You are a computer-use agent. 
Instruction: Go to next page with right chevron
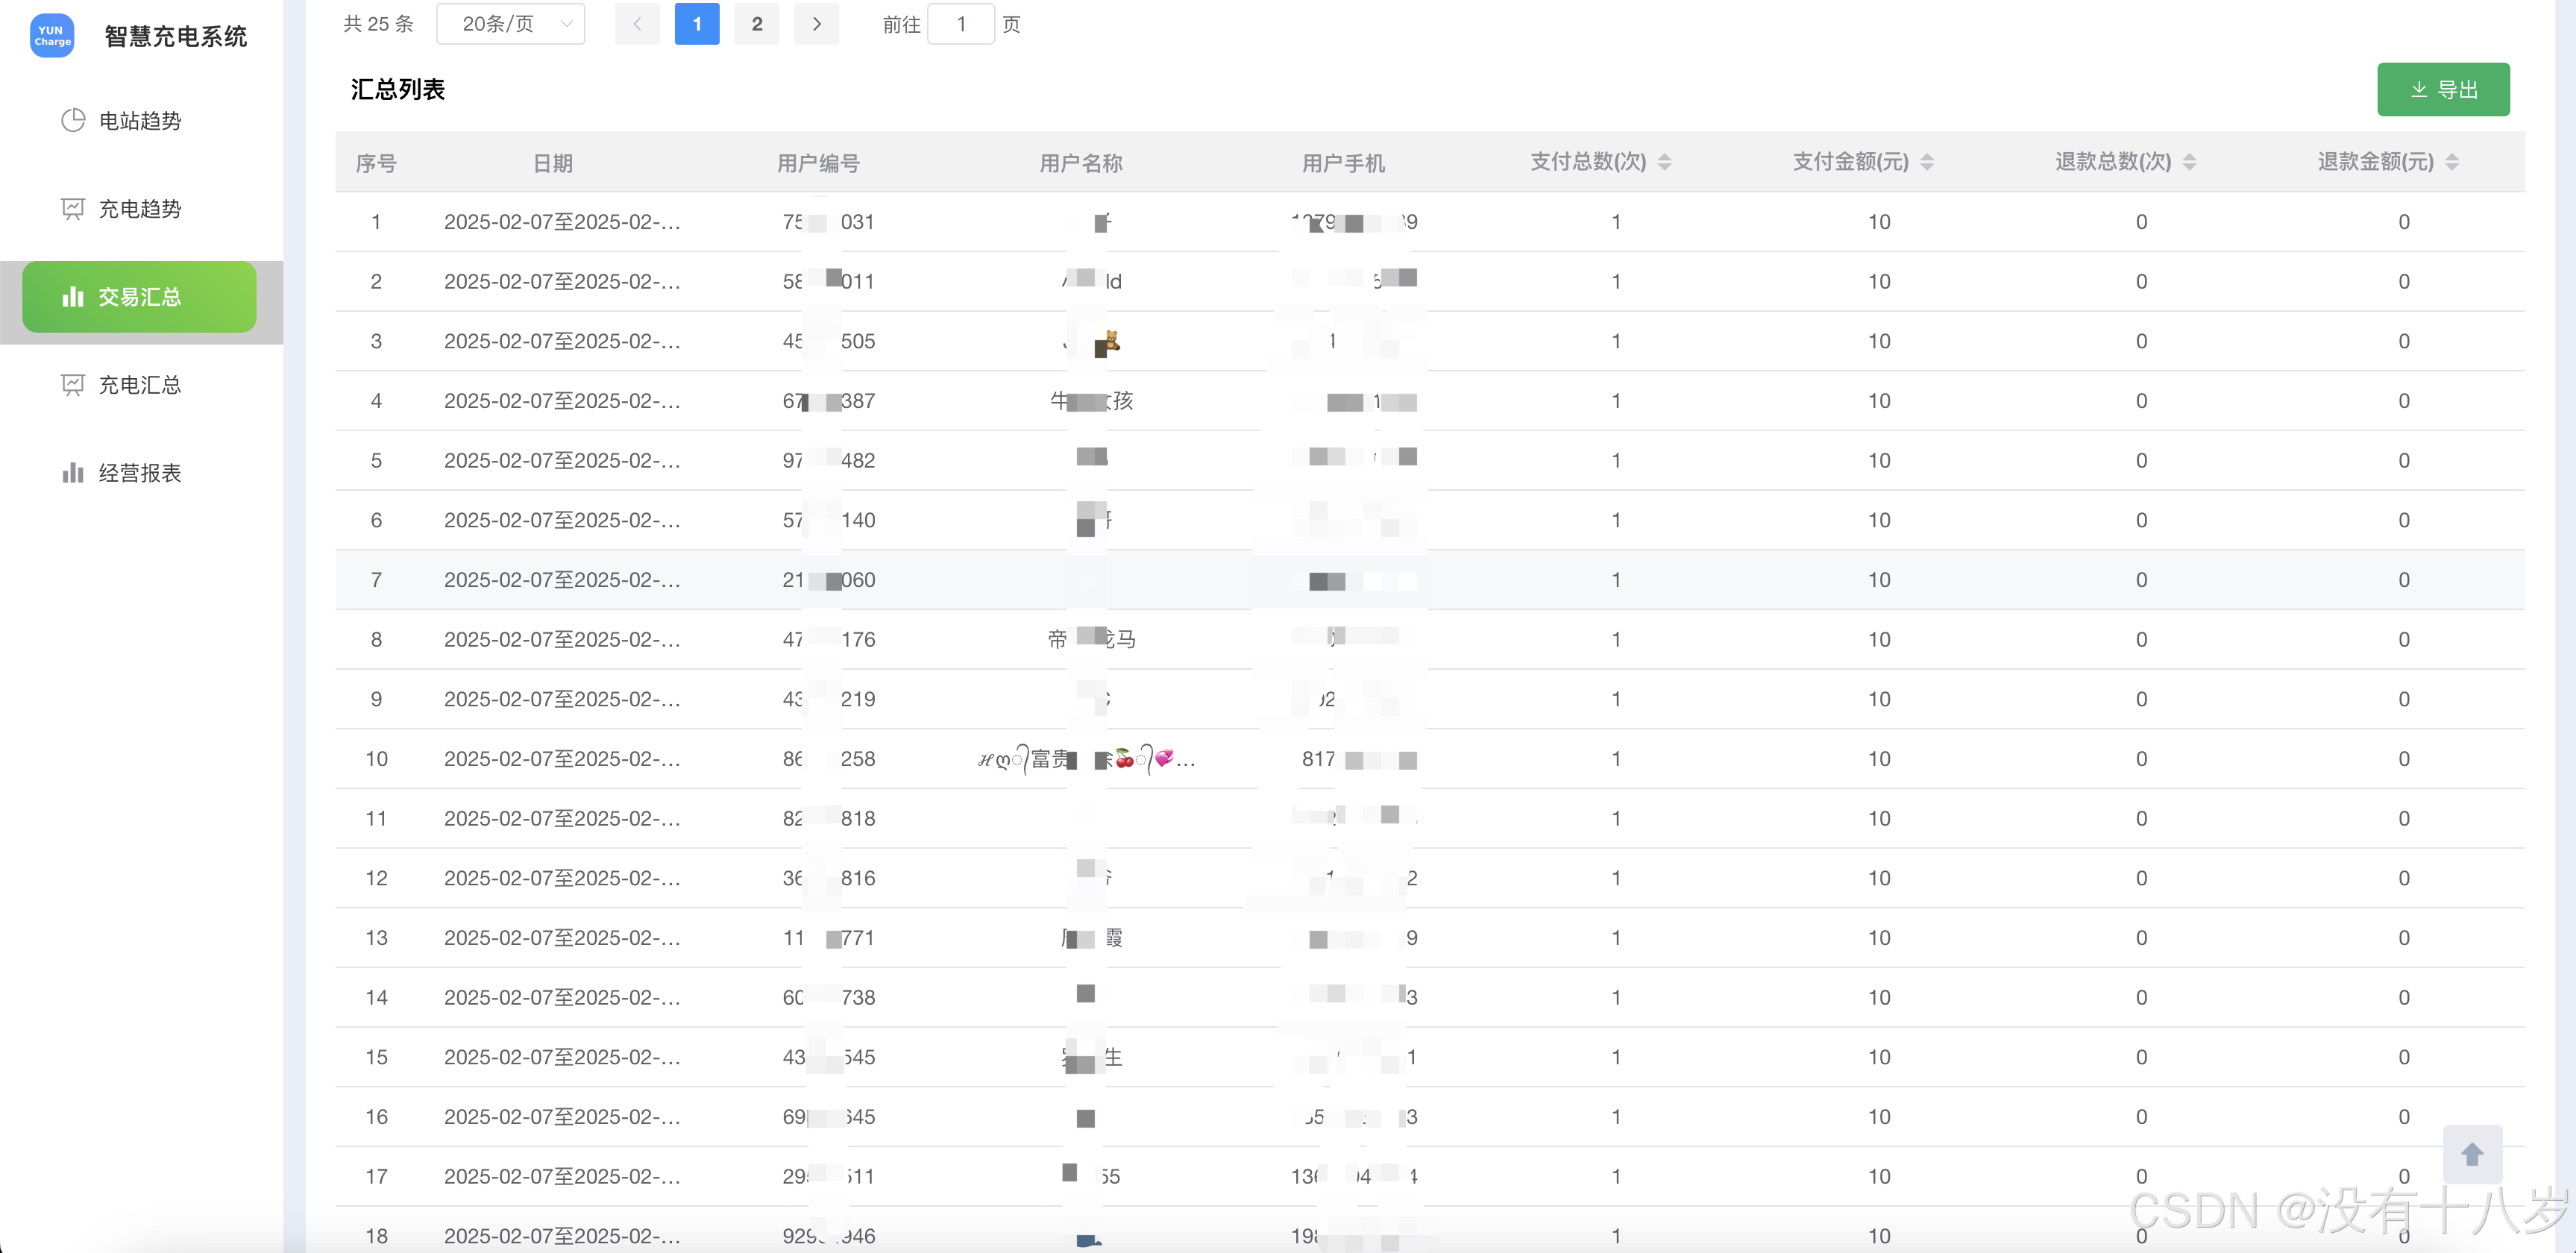[x=816, y=24]
